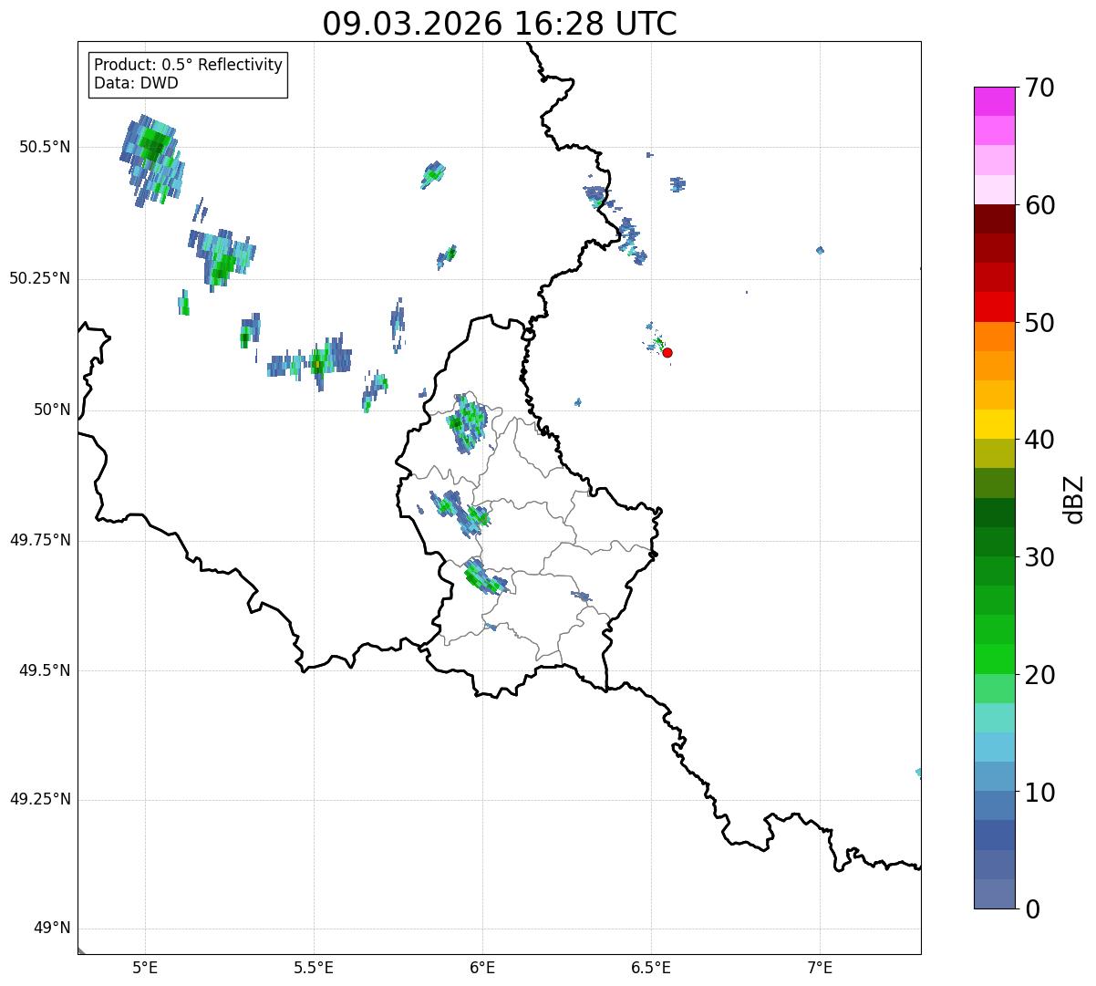The height and width of the screenshot is (986, 1096).
Task: Click the 30 tick label on colorbar
Action: pos(1039,557)
